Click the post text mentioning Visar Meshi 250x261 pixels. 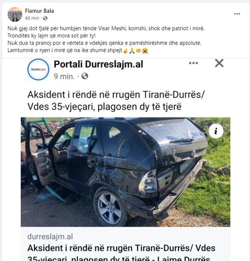coord(106,28)
